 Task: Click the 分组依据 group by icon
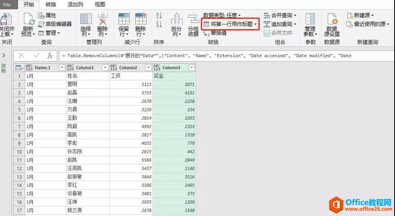tap(193, 25)
